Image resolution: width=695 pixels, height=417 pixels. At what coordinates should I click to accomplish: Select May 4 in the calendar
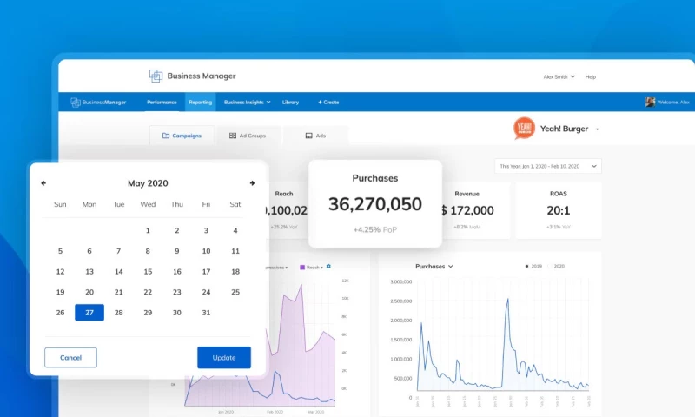tap(235, 230)
